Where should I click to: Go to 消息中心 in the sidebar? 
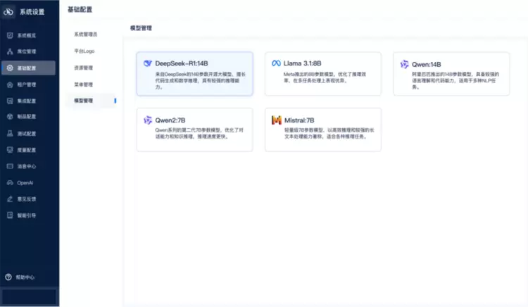[x=26, y=166]
